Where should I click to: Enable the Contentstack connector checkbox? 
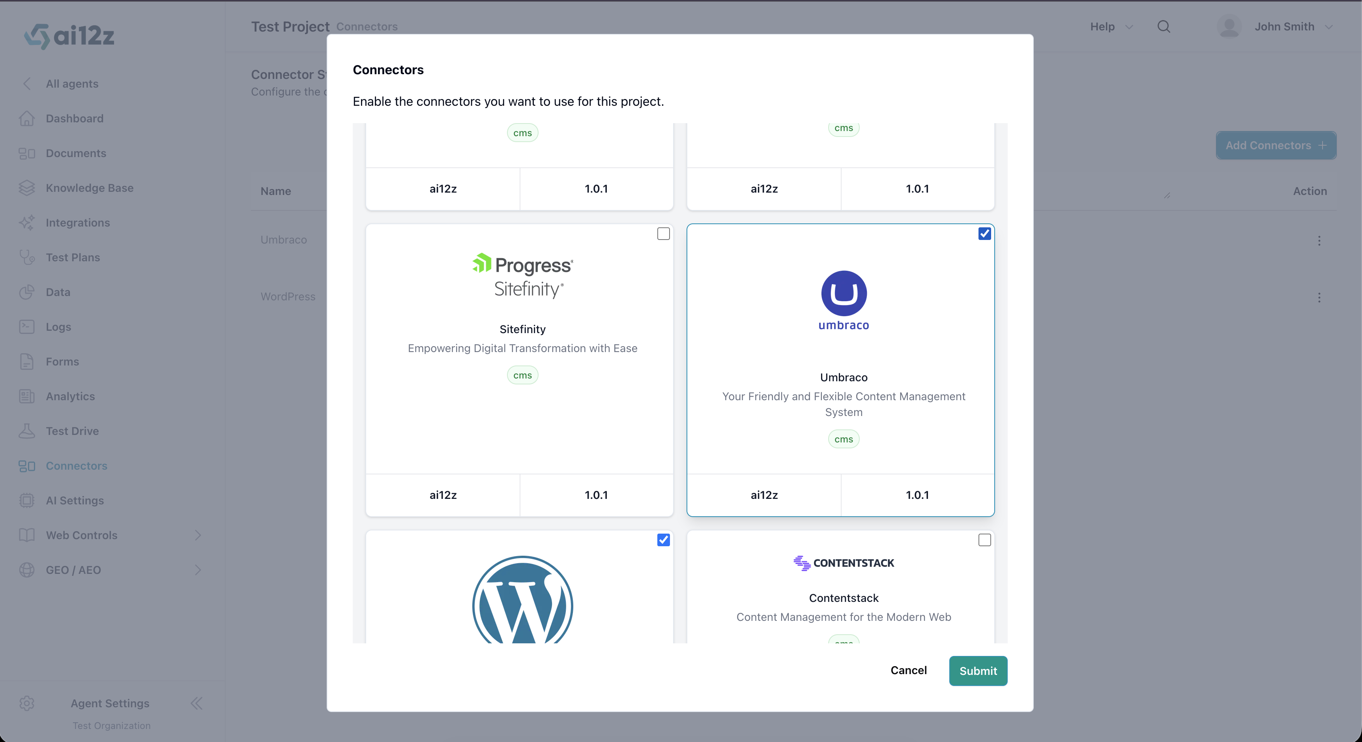[x=984, y=540]
